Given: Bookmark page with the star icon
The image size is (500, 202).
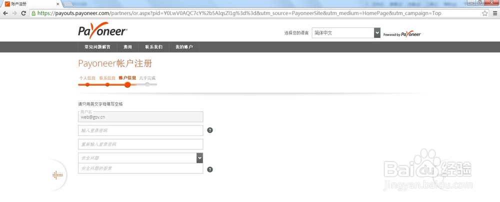Looking at the screenshot, I should pyautogui.click(x=484, y=13).
